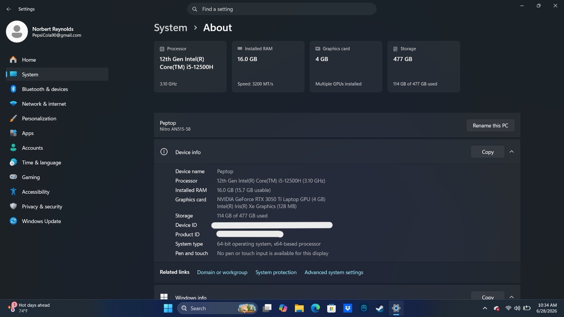
Task: Open the Storage info card
Action: (424, 67)
